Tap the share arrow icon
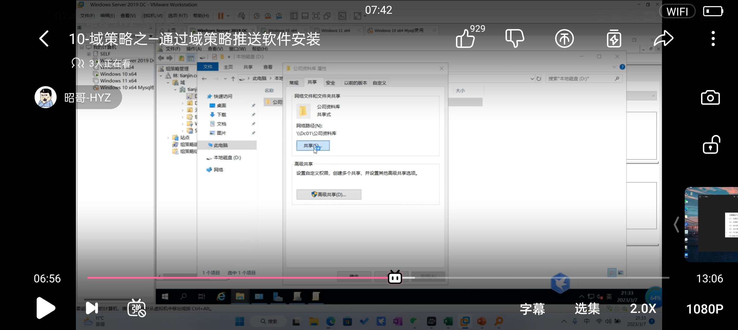This screenshot has height=330, width=738. pyautogui.click(x=663, y=39)
